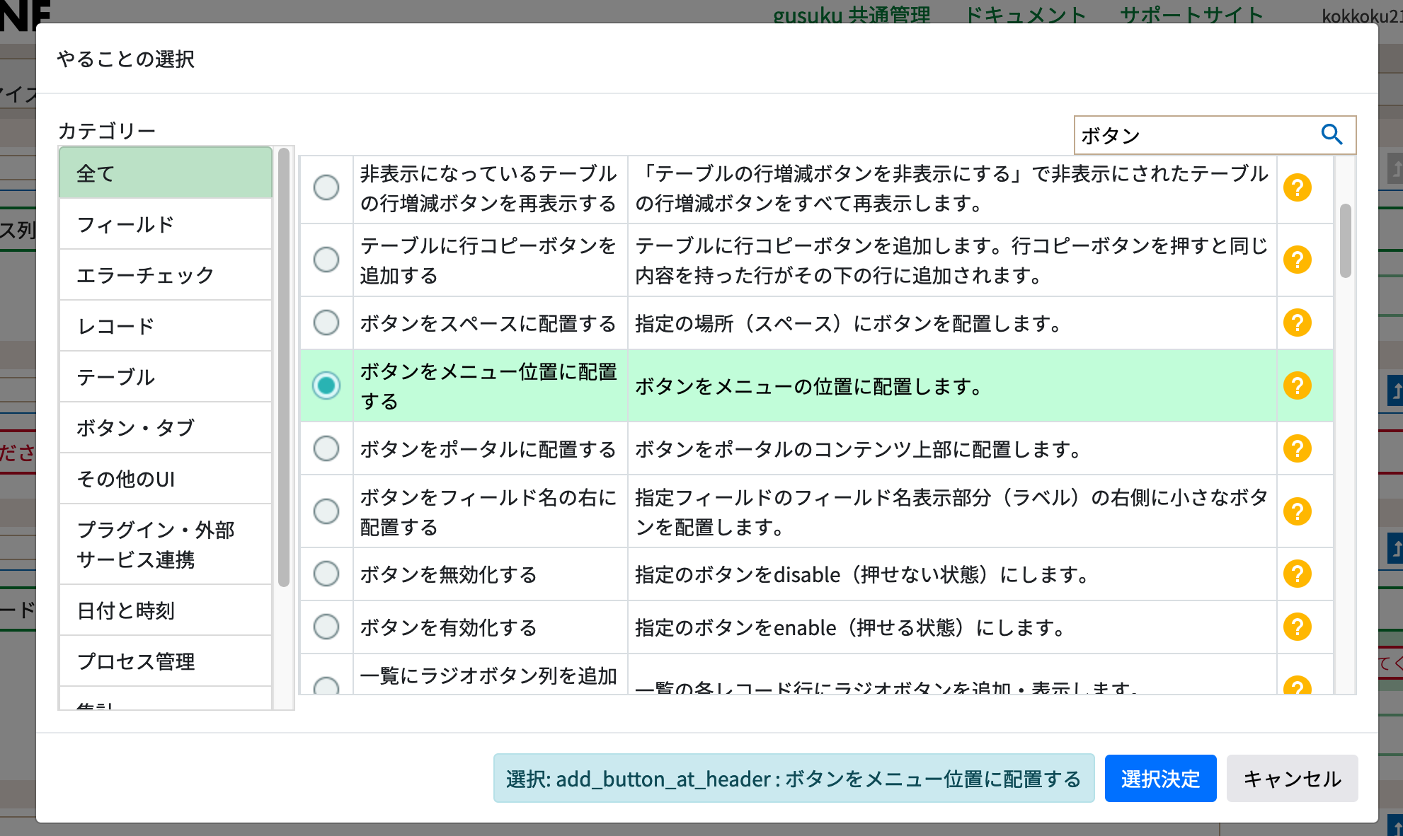Switch to テーブル category
Image resolution: width=1403 pixels, height=836 pixels.
click(x=165, y=376)
